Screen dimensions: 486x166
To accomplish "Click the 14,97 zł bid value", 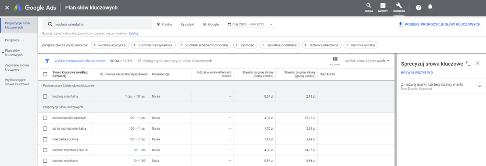I will (310, 150).
